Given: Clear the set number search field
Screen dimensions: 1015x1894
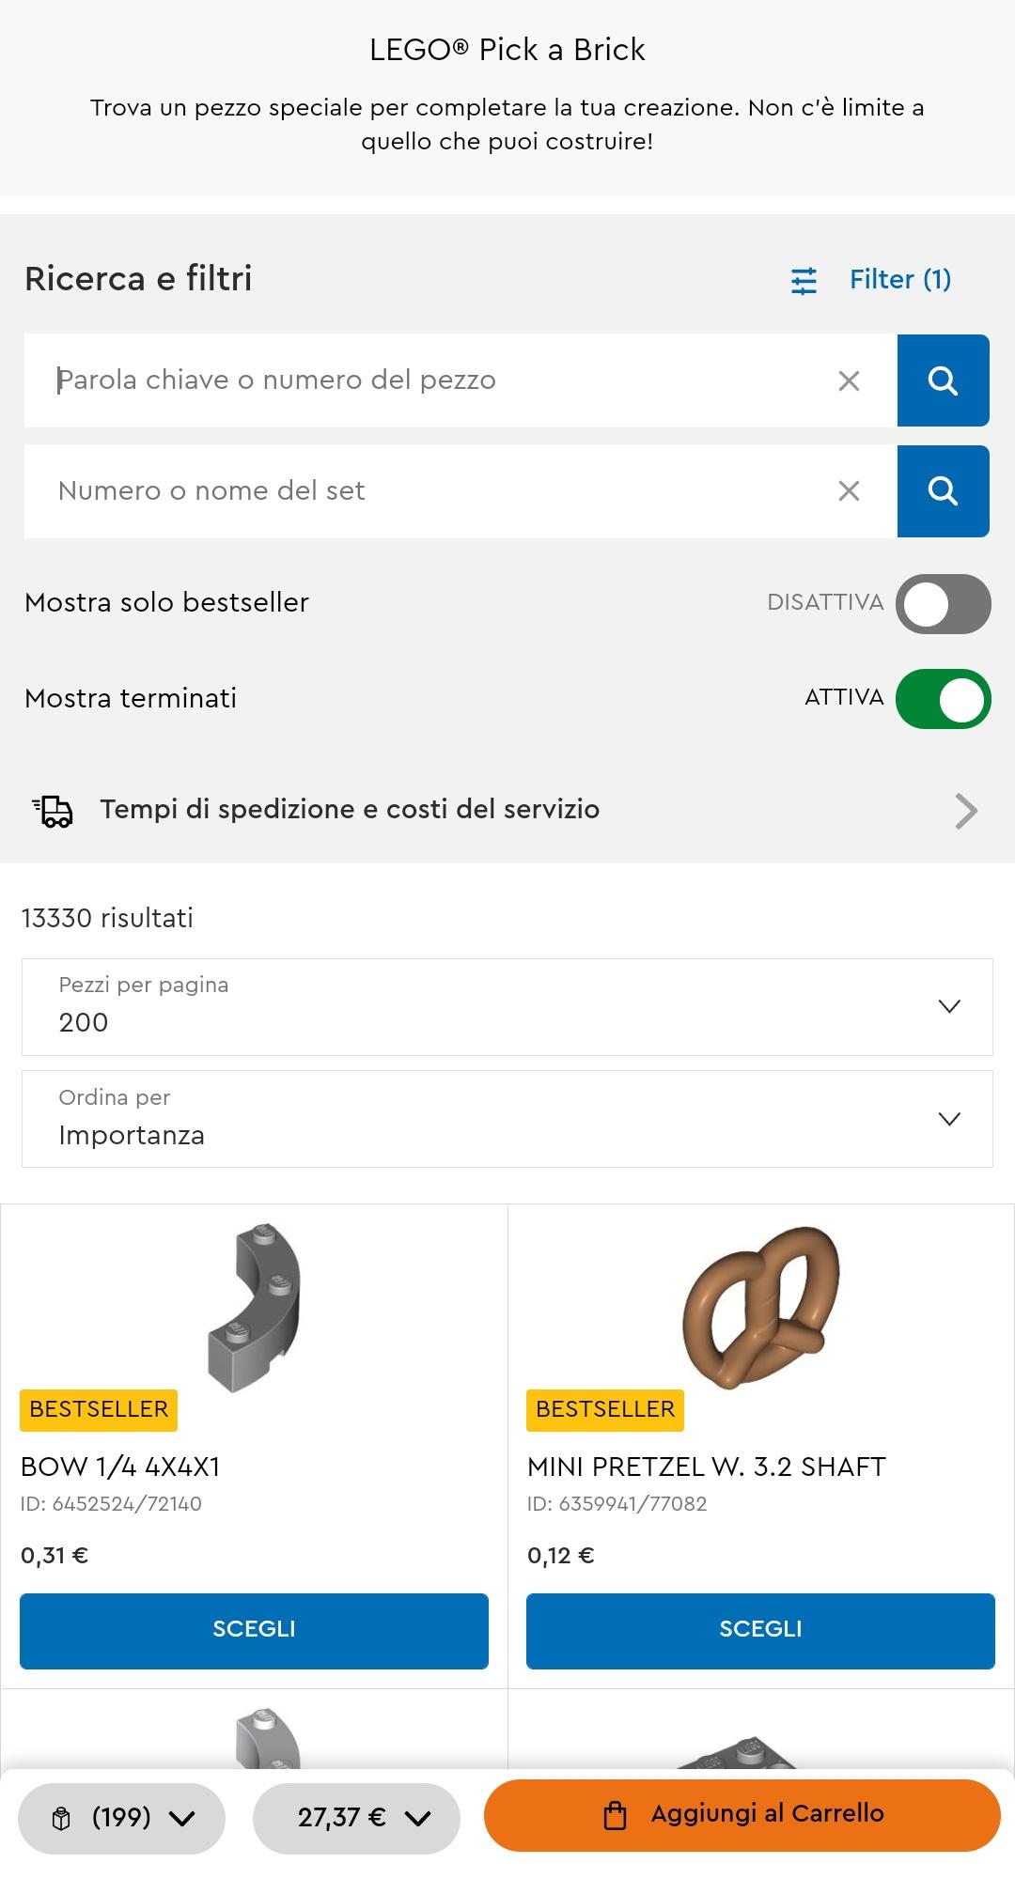Looking at the screenshot, I should click(x=849, y=491).
